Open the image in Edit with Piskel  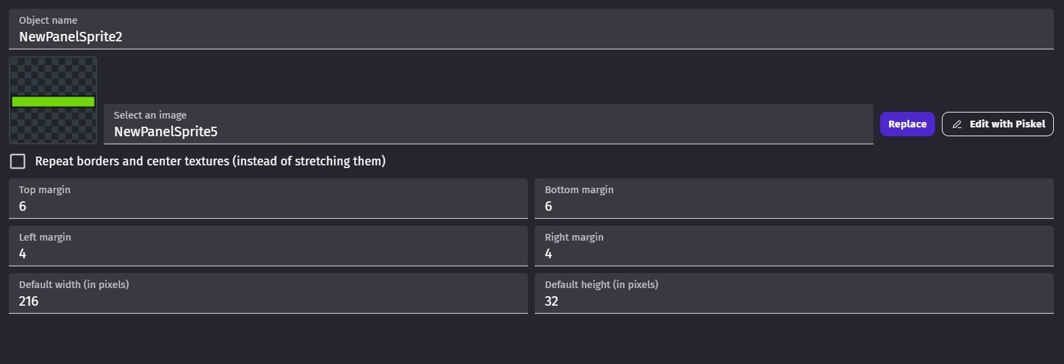click(x=997, y=124)
